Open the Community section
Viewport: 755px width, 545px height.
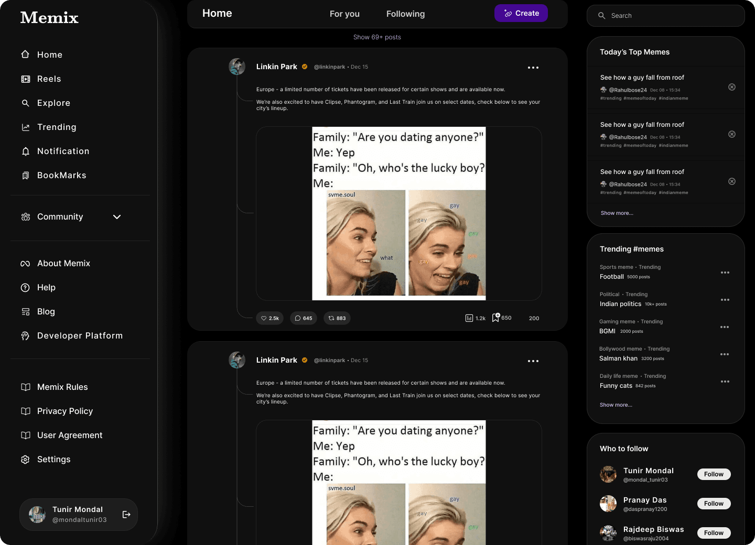(x=60, y=217)
